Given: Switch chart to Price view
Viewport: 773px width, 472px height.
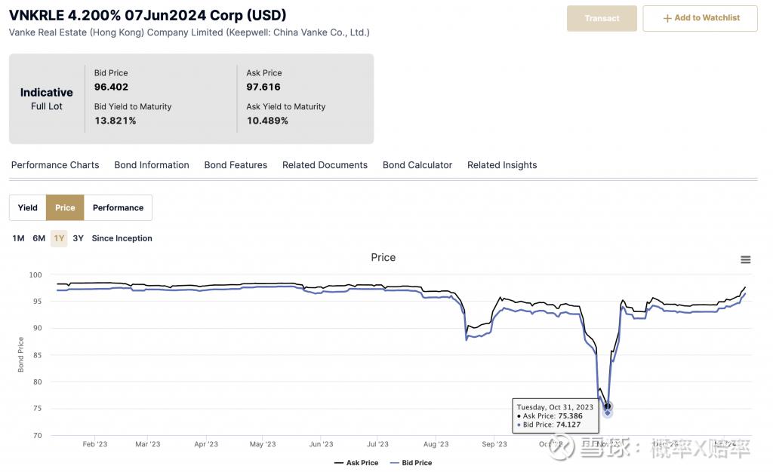Looking at the screenshot, I should (x=65, y=208).
